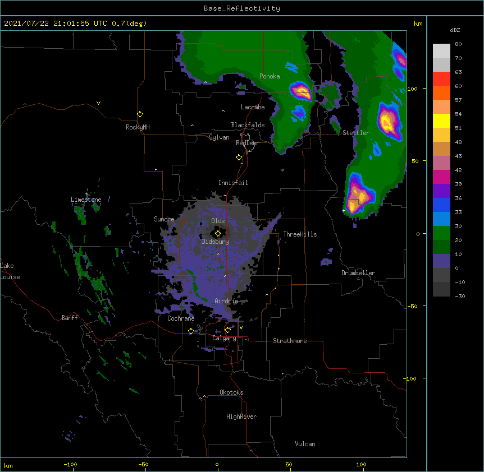The height and width of the screenshot is (472, 484).
Task: Click the -100 tick label on horizontal axis
Action: 70,464
